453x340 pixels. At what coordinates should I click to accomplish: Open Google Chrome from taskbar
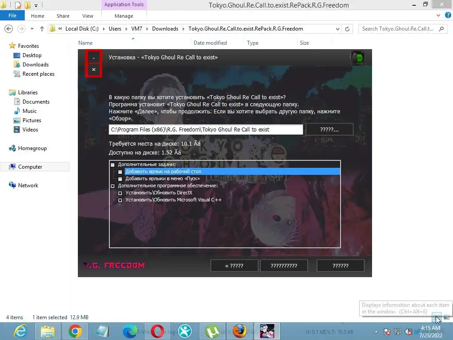coord(75,331)
